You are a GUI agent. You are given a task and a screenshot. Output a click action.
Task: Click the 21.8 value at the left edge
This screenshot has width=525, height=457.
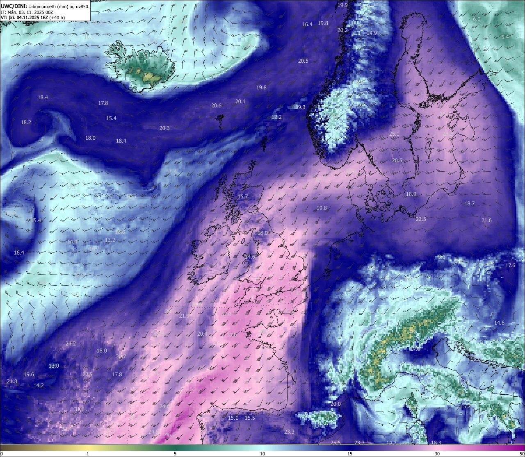pos(12,381)
